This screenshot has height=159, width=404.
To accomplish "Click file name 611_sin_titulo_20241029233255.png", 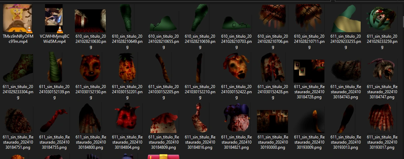I will point(346,41).
